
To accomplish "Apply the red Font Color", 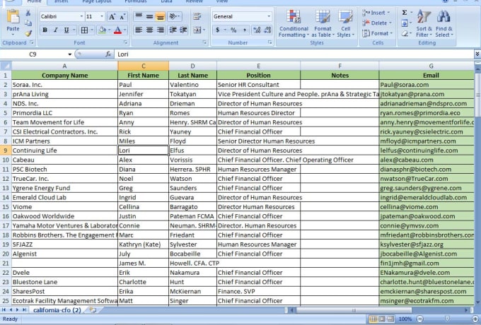I will 117,30.
